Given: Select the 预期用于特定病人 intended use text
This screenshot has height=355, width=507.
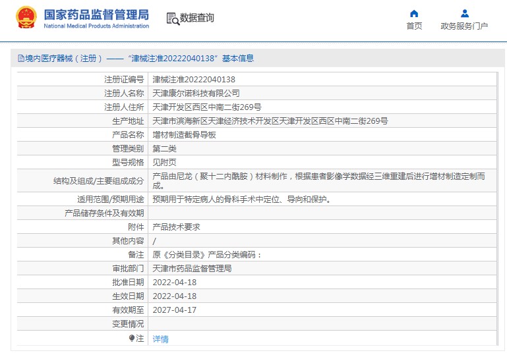Looking at the screenshot, I should pos(242,200).
